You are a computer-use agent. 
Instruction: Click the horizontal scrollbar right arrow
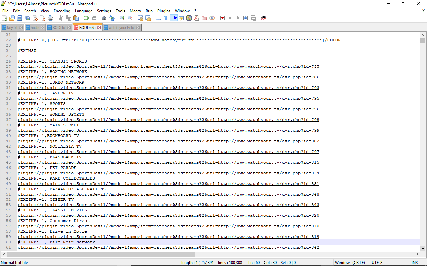tap(417, 254)
